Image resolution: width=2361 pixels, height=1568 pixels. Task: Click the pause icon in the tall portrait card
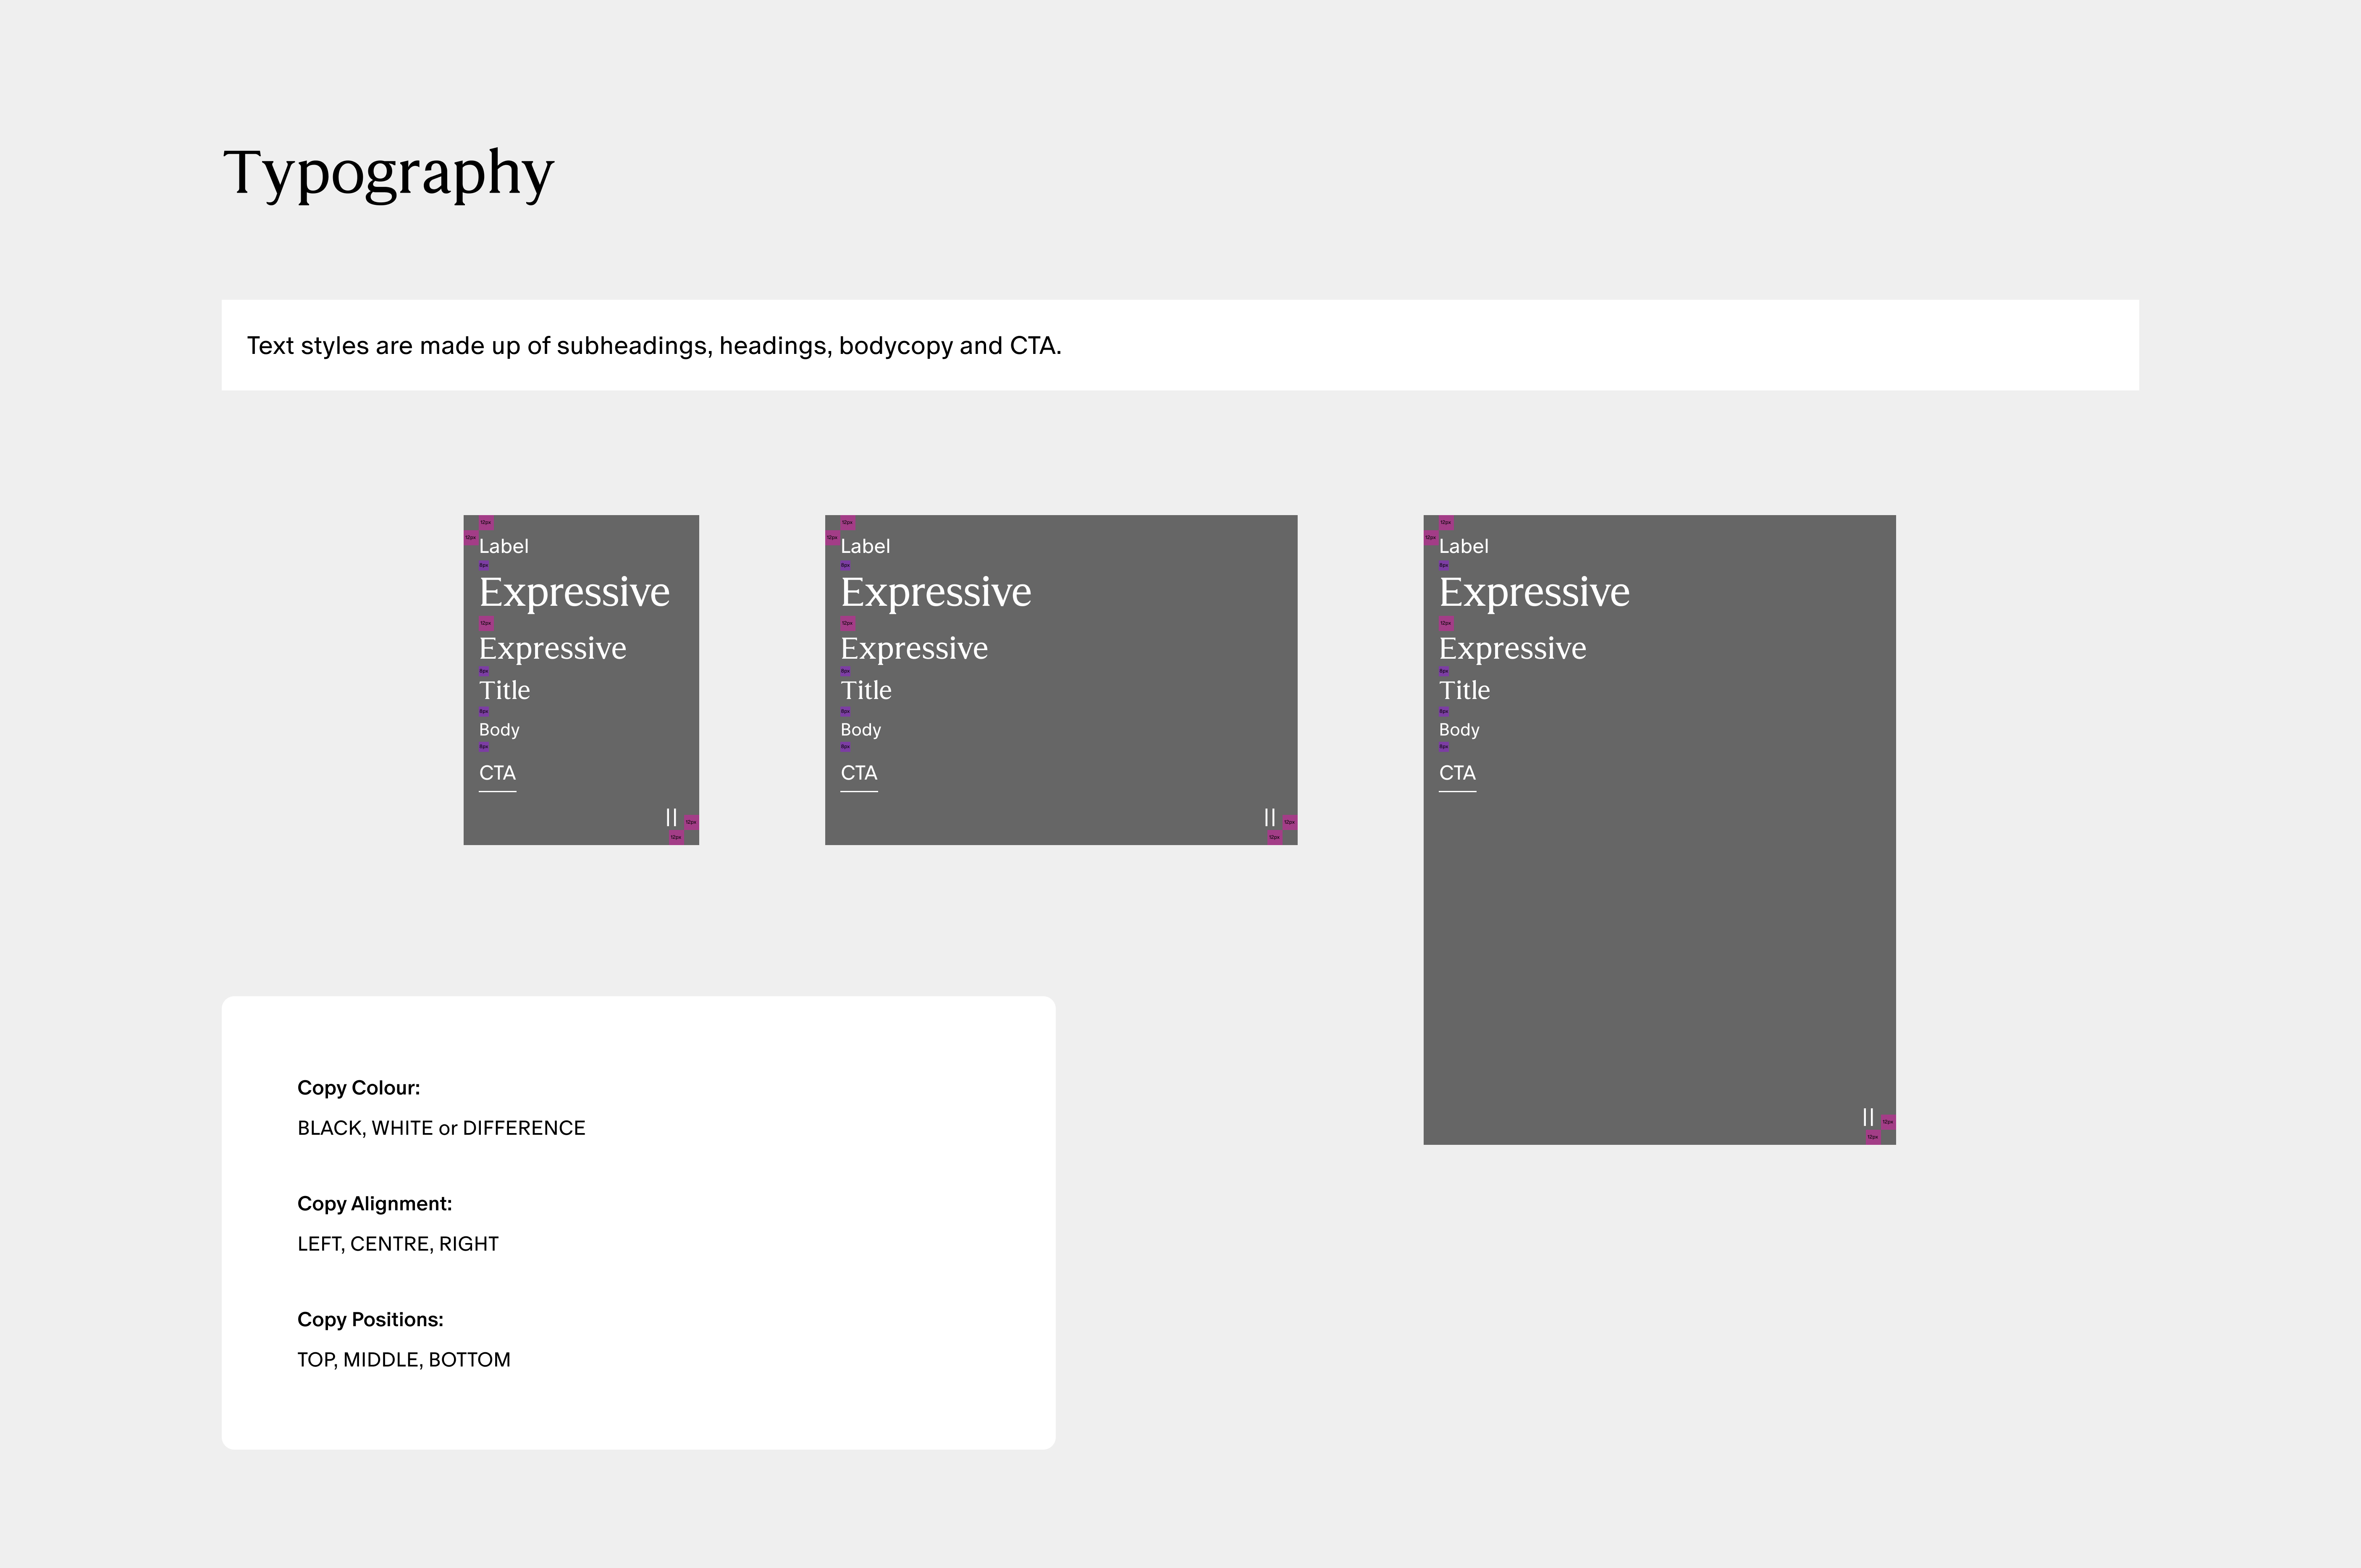pyautogui.click(x=1868, y=1117)
